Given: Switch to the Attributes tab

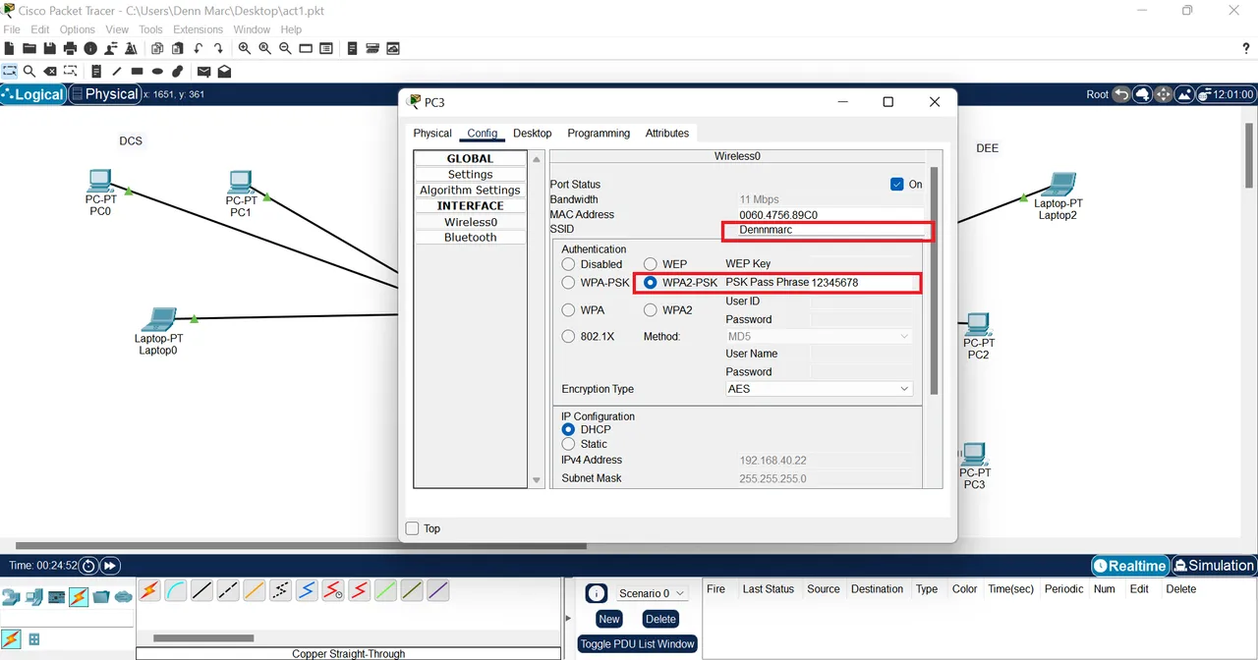Looking at the screenshot, I should point(667,134).
